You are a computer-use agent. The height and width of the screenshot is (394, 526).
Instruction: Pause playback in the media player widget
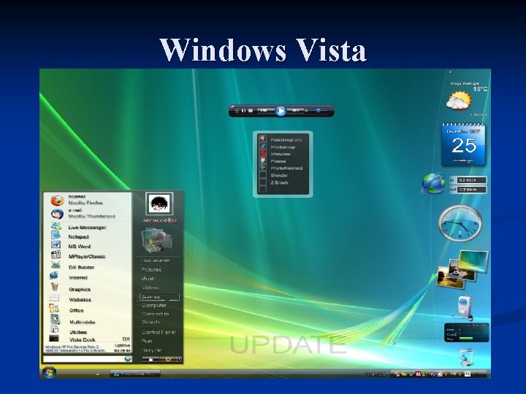pyautogui.click(x=244, y=111)
